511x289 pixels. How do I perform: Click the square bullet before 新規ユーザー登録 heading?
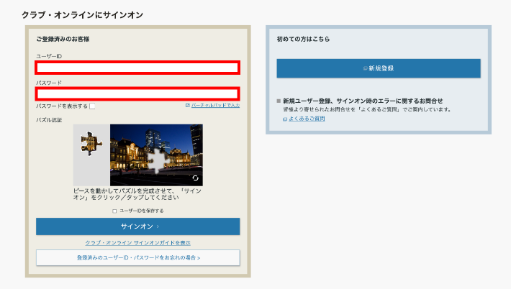[x=279, y=101]
